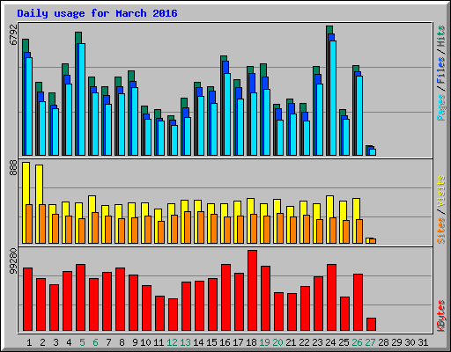Click the tiny cyan Pages bar for day 27
The width and height of the screenshot is (451, 352).
point(373,152)
